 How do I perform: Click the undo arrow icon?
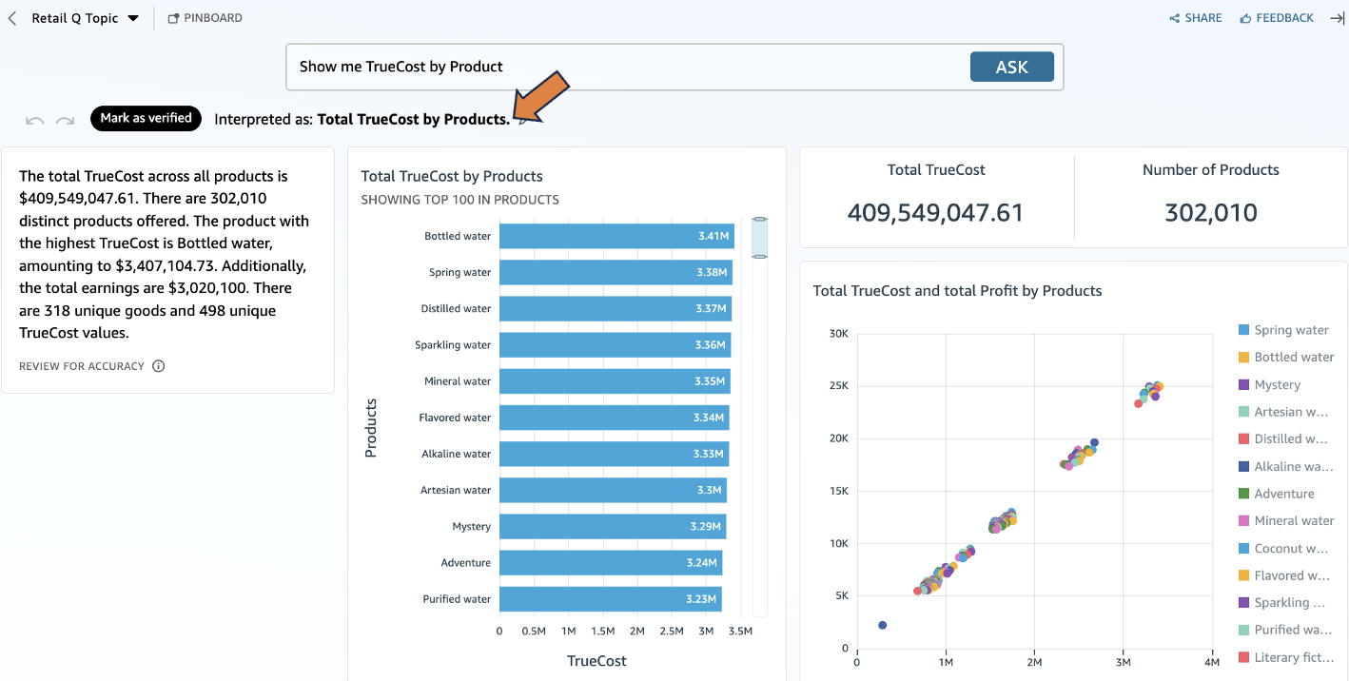pyautogui.click(x=35, y=120)
